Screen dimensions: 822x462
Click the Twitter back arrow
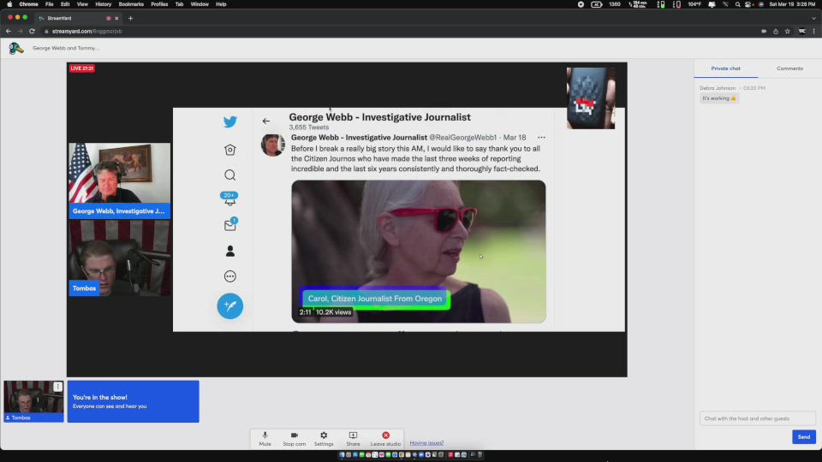tap(266, 121)
